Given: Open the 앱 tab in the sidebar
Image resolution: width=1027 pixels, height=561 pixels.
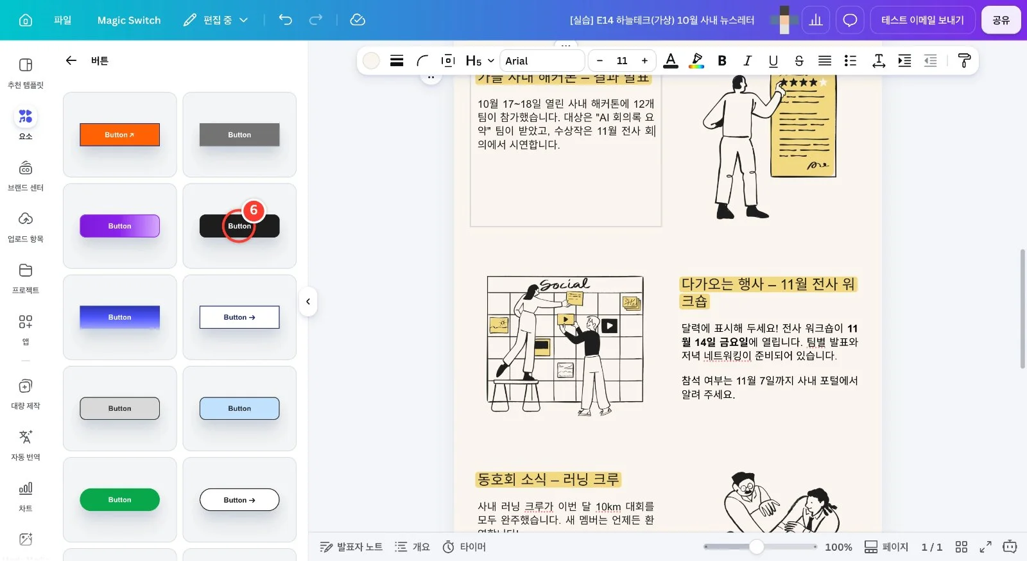Looking at the screenshot, I should (26, 330).
